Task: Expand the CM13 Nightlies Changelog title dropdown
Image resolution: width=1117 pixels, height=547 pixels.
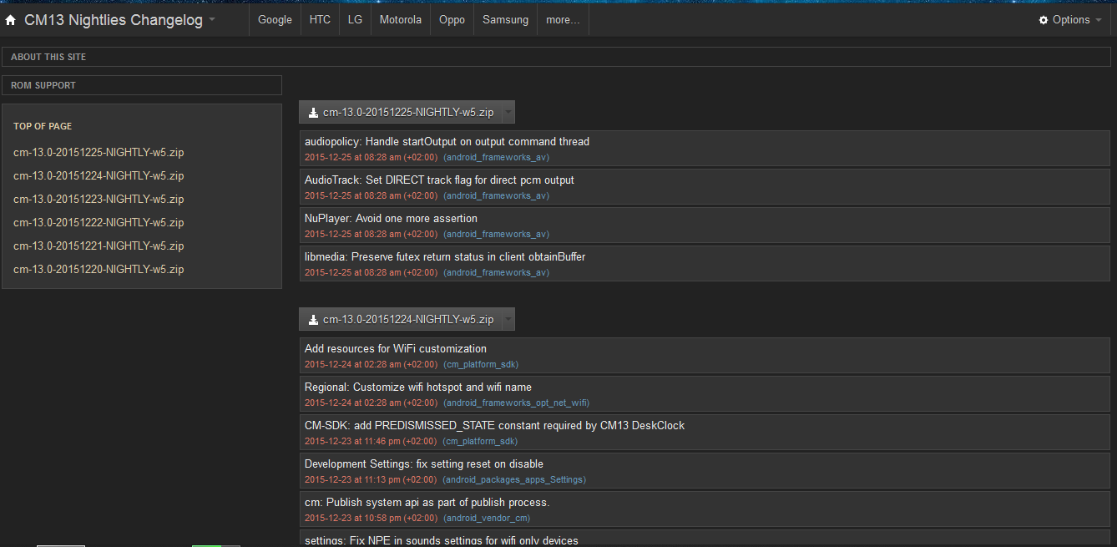Action: [x=212, y=20]
